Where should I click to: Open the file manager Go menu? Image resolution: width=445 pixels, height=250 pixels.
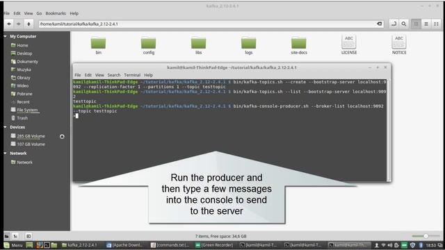click(x=39, y=13)
